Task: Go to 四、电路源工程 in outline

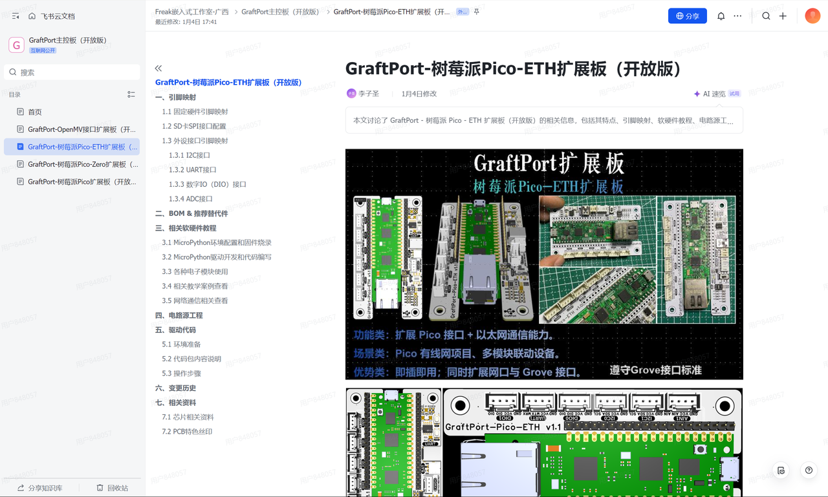Action: click(179, 315)
